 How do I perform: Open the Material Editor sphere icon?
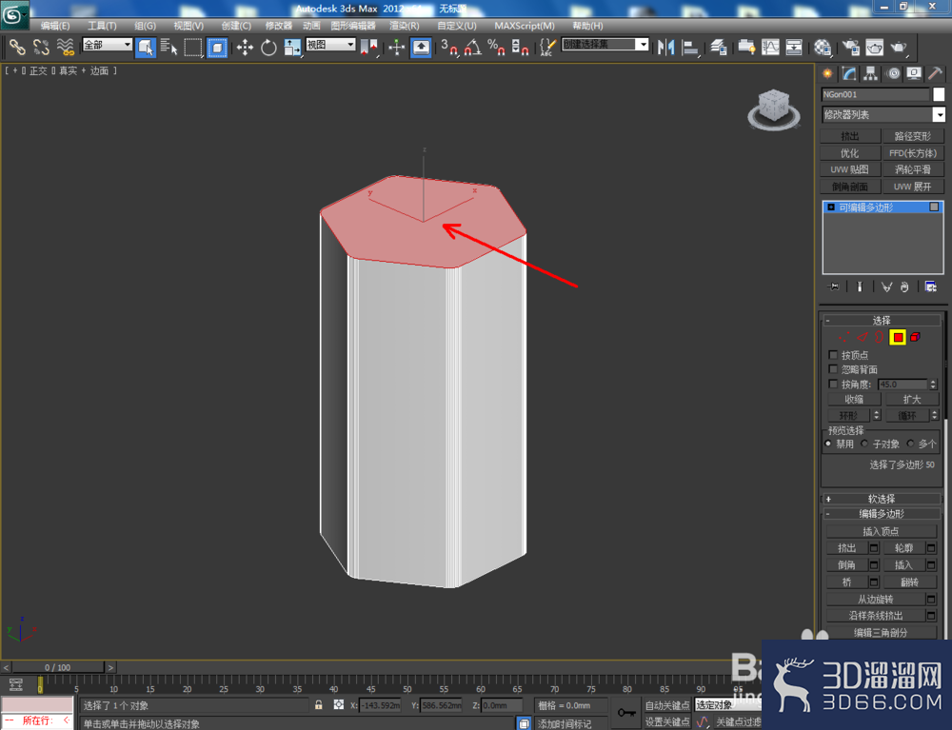(823, 47)
